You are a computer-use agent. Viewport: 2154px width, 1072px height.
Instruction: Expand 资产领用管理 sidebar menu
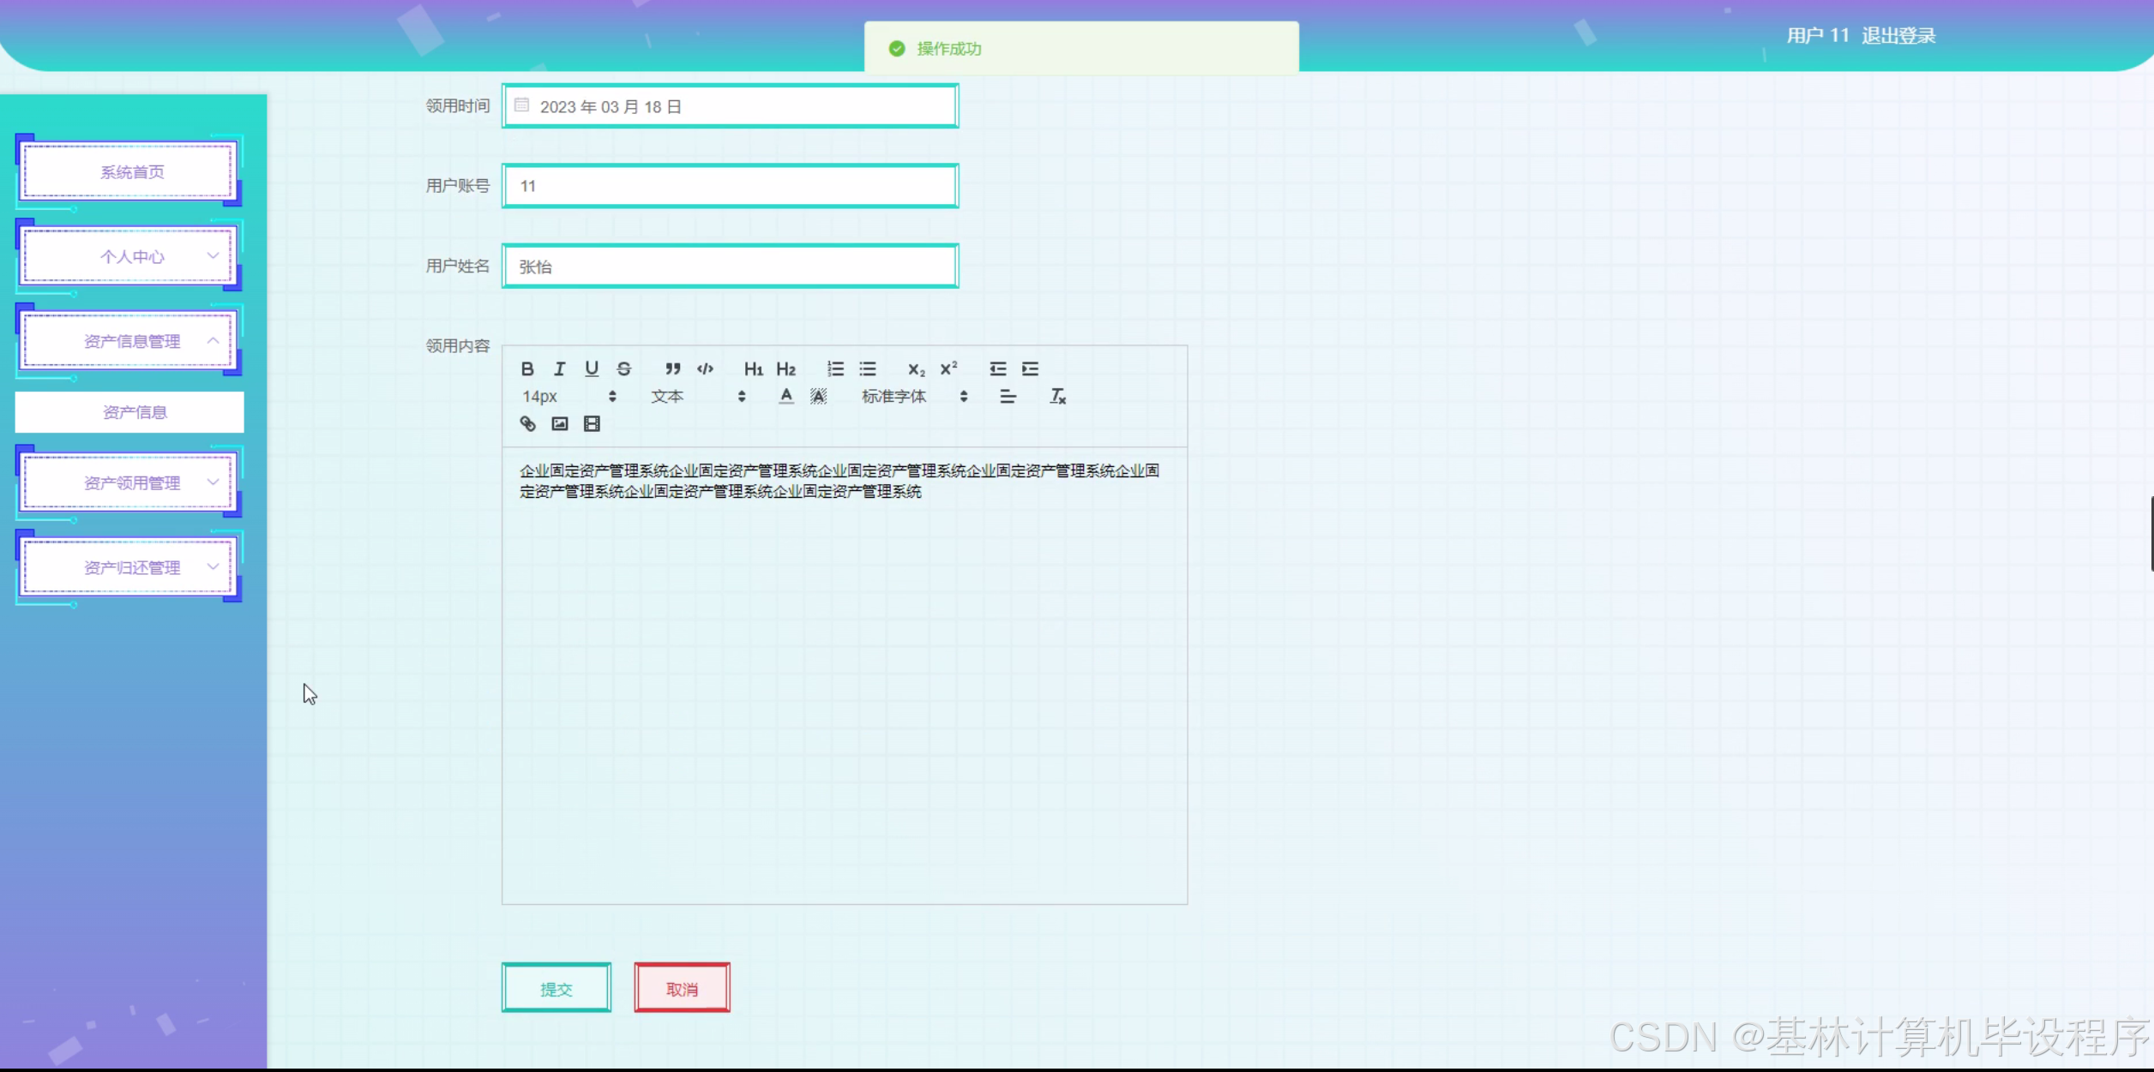(x=130, y=482)
